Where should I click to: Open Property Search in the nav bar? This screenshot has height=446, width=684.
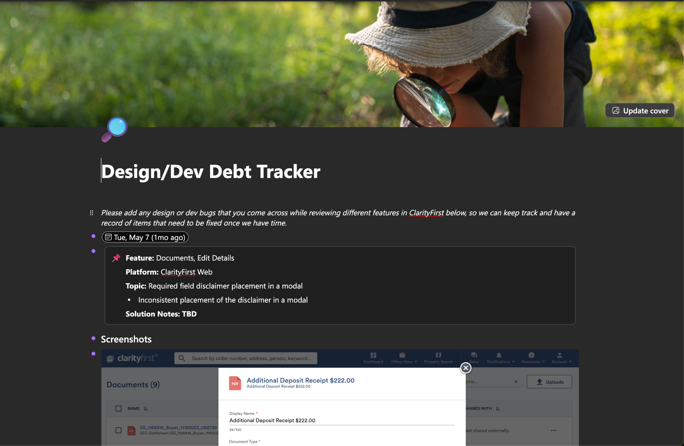tap(438, 358)
